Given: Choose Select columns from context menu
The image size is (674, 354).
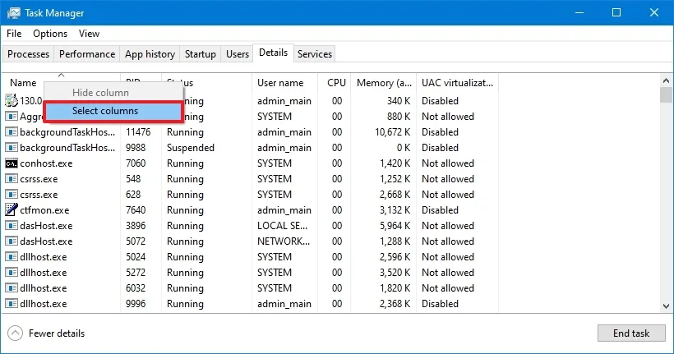Looking at the screenshot, I should pos(113,111).
